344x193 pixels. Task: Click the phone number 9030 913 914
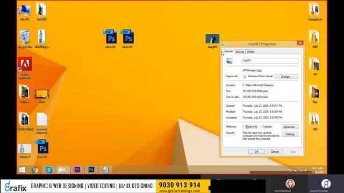(180, 185)
